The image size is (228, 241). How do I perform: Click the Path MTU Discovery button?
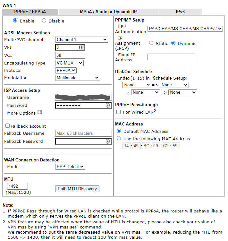[x=77, y=189]
